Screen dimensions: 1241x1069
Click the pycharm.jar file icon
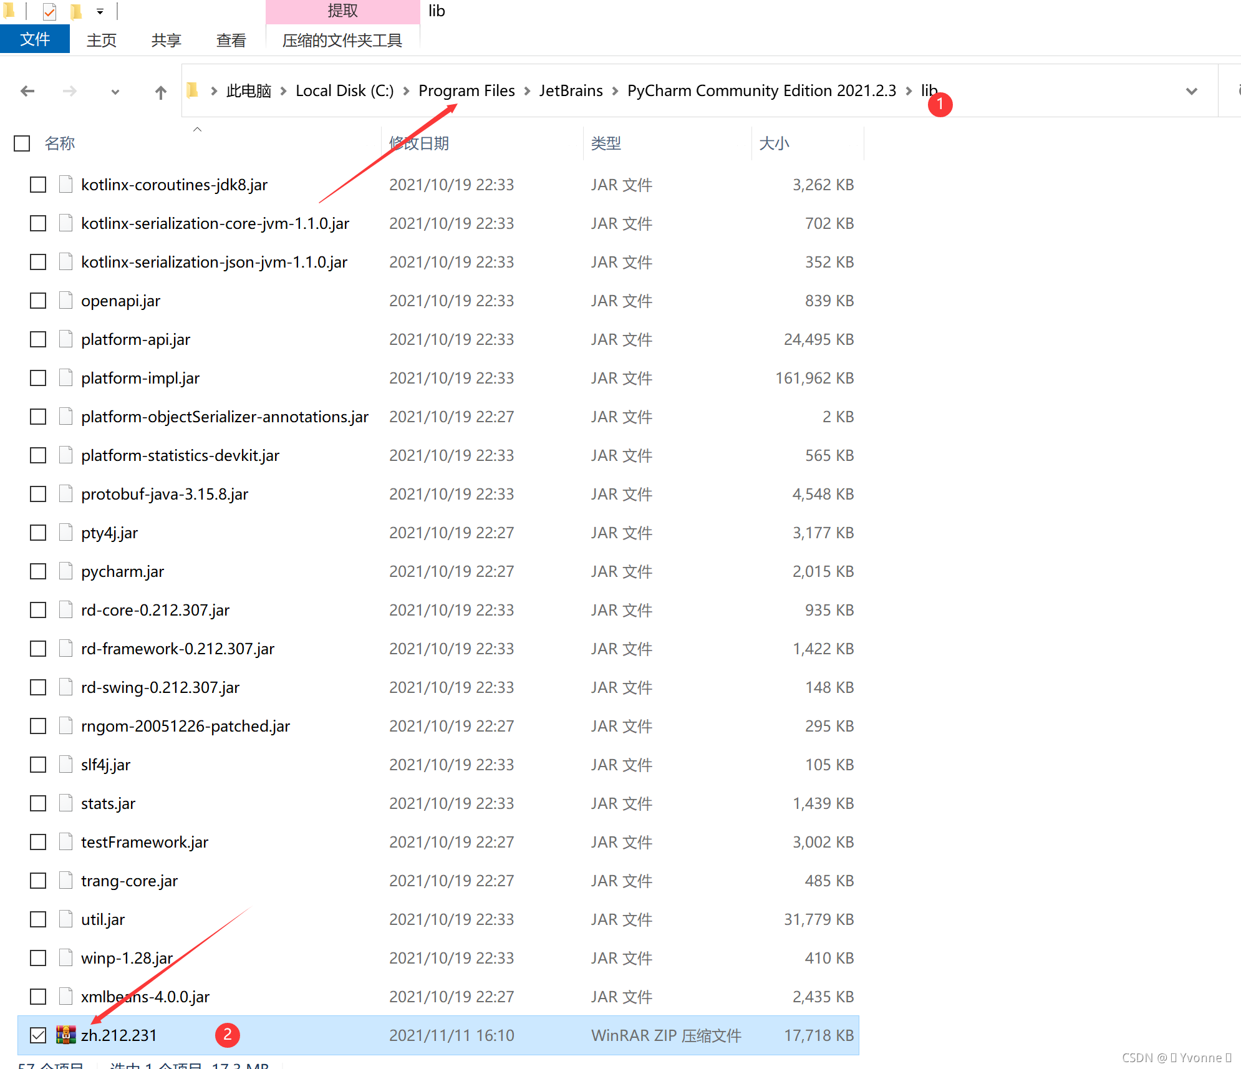click(x=65, y=571)
